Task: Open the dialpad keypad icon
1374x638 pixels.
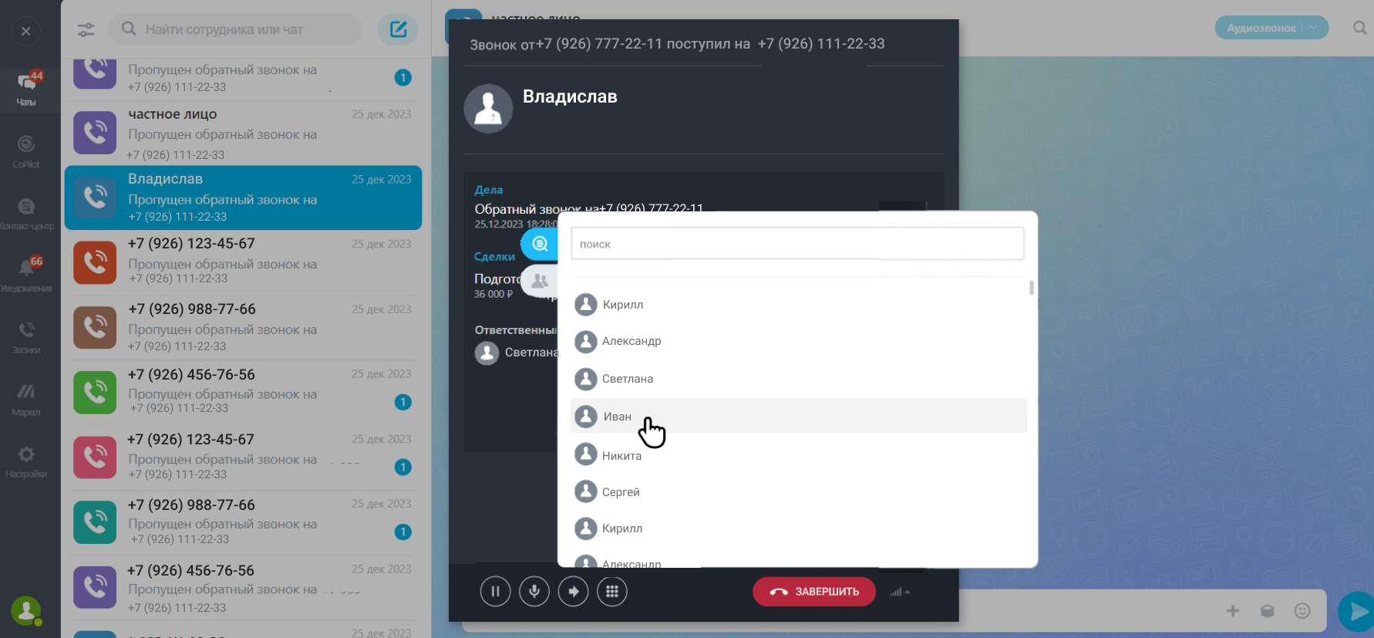Action: click(x=612, y=592)
